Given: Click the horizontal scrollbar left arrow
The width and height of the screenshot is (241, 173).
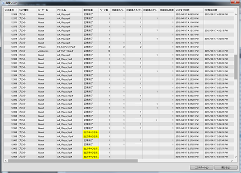Looking at the screenshot, I should (x=6, y=161).
